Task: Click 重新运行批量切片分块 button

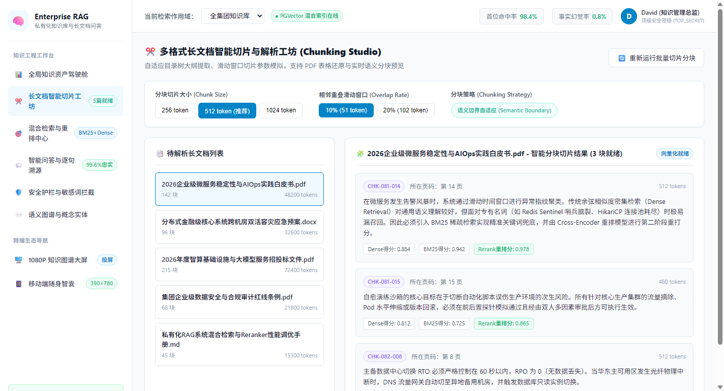Action: pos(656,58)
